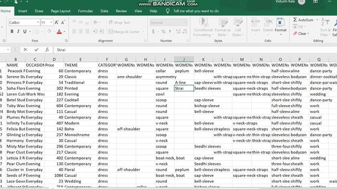Screen dimensions: 337x189
Task: Open the Name Box dropdown
Action: click(x=8, y=50)
